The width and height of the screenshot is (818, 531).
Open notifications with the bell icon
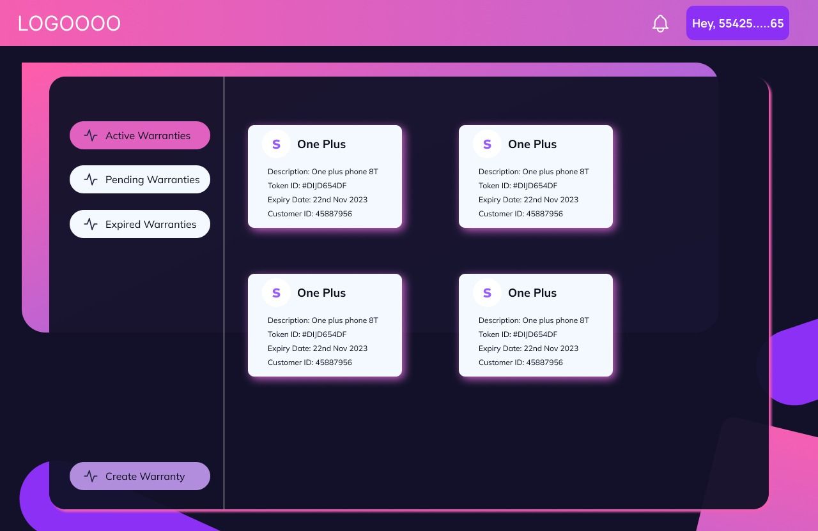click(660, 24)
